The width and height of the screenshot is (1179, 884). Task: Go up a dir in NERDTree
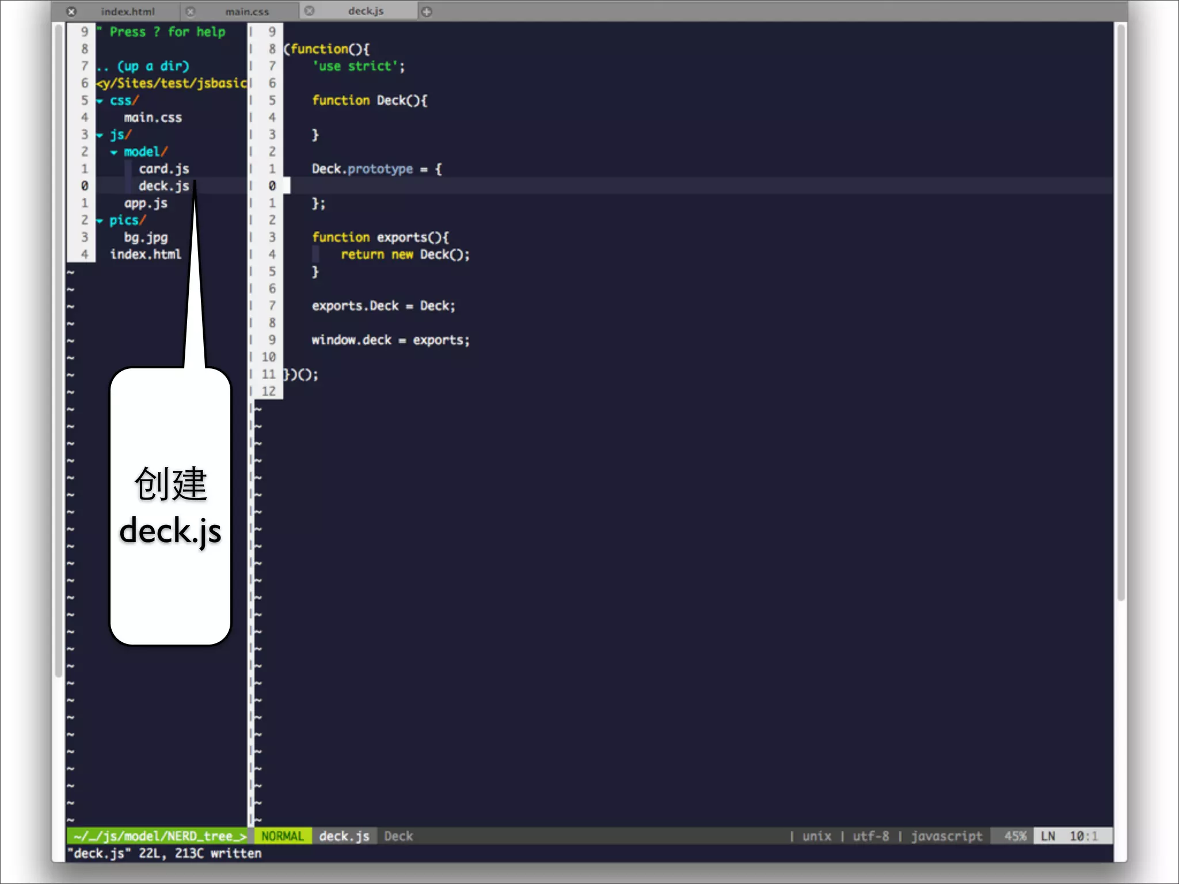click(143, 66)
